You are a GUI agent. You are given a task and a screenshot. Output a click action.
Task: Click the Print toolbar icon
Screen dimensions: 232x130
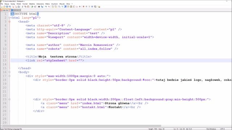pyautogui.click(x=19, y=6)
